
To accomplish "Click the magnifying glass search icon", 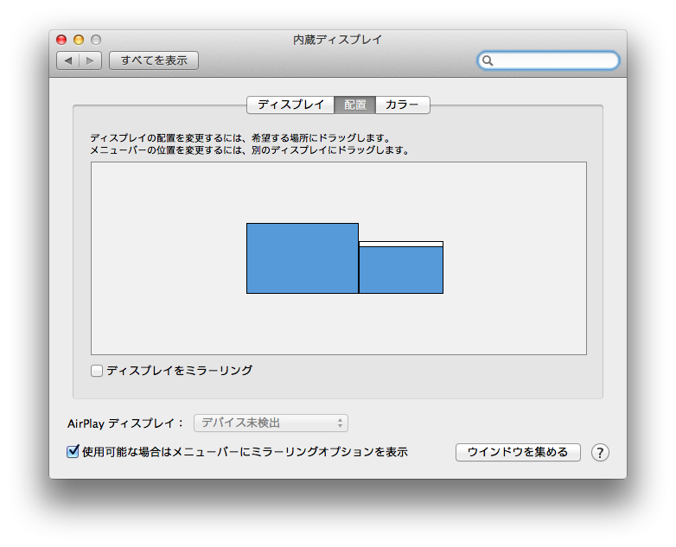I will [488, 60].
